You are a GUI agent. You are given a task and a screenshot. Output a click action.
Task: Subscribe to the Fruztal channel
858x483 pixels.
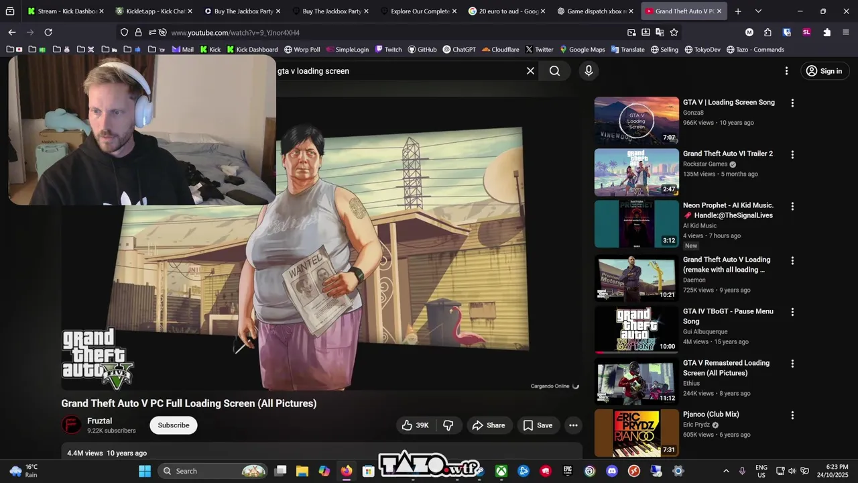174,425
